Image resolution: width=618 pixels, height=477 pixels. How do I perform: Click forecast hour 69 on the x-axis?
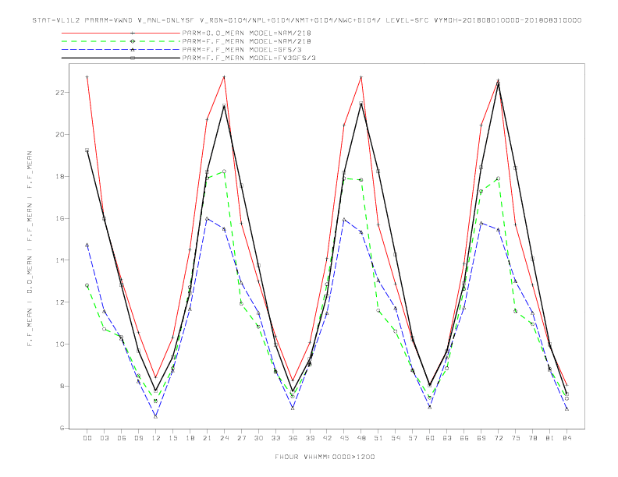[x=481, y=438]
